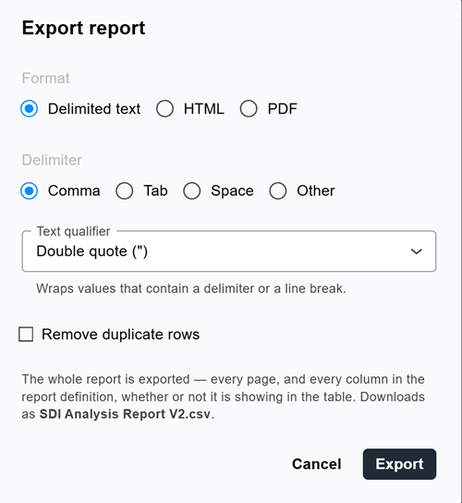Click the text qualifier helper text
Screen dimensions: 462x503
pyautogui.click(x=191, y=288)
